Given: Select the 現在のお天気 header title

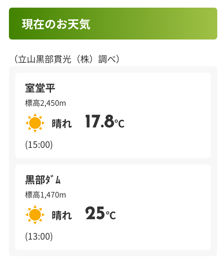Looking at the screenshot, I should click(56, 24).
